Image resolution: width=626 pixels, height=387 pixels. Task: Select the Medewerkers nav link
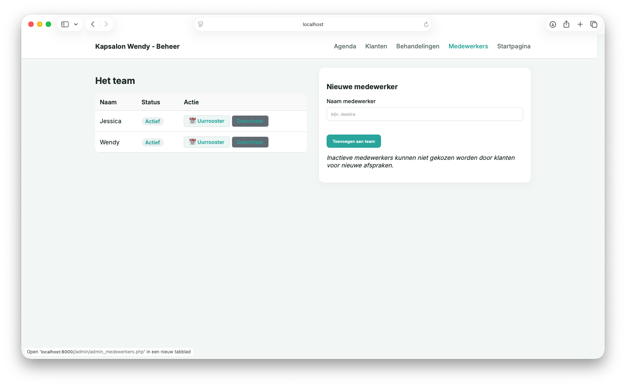(x=468, y=46)
